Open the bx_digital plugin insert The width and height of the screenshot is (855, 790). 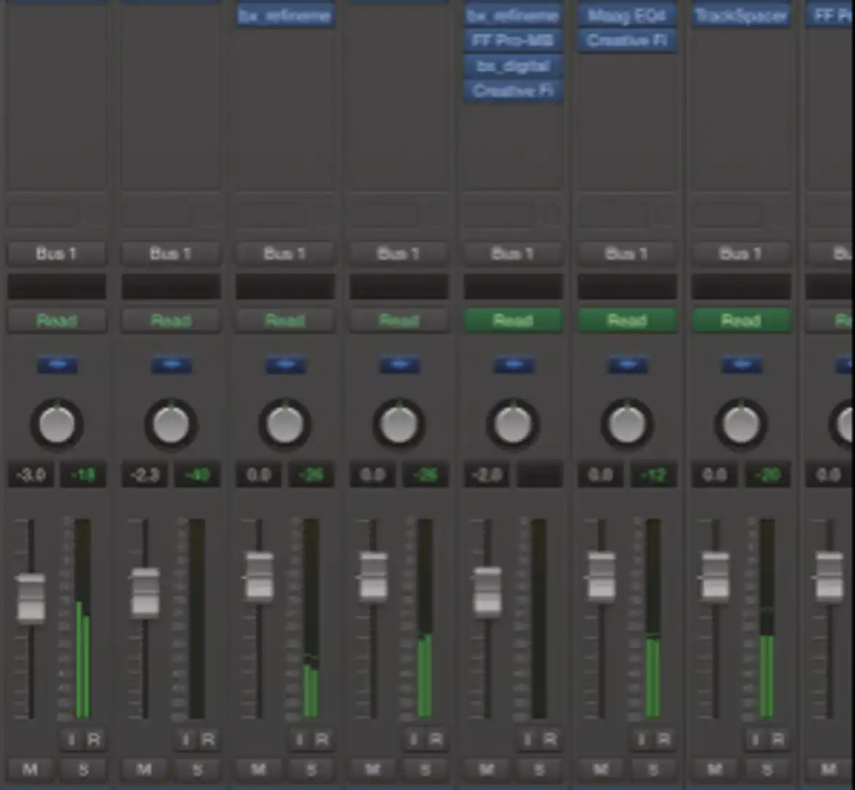[512, 66]
